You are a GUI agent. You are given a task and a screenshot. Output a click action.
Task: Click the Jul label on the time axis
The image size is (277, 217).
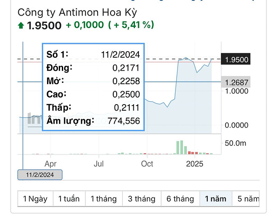point(99,164)
